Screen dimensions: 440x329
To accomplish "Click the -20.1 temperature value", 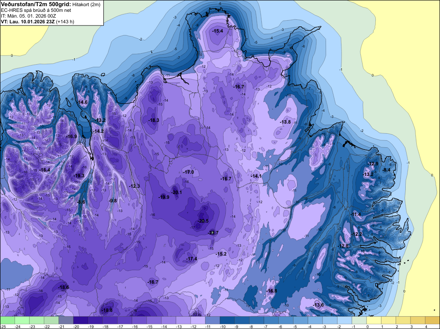I will click(176, 192).
